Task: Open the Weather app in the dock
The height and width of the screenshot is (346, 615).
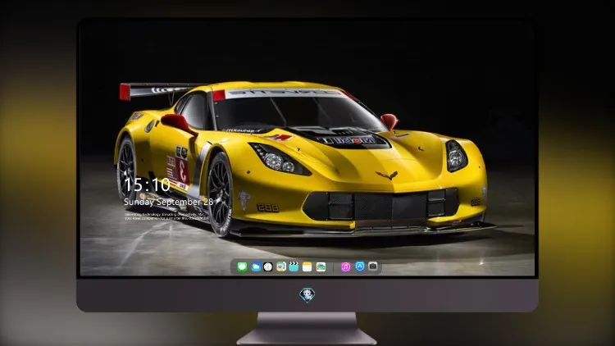Action: (255, 266)
